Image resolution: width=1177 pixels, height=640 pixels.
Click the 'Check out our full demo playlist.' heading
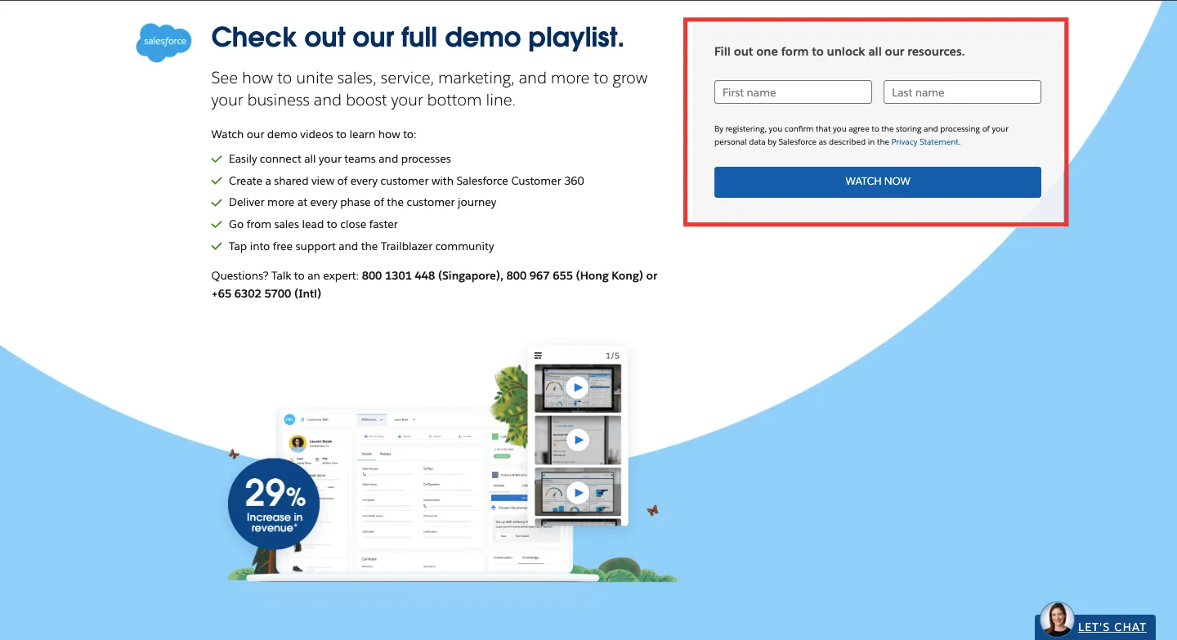[418, 37]
